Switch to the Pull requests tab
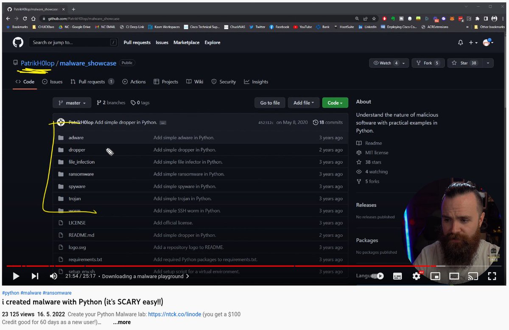This screenshot has width=509, height=330. pos(92,82)
